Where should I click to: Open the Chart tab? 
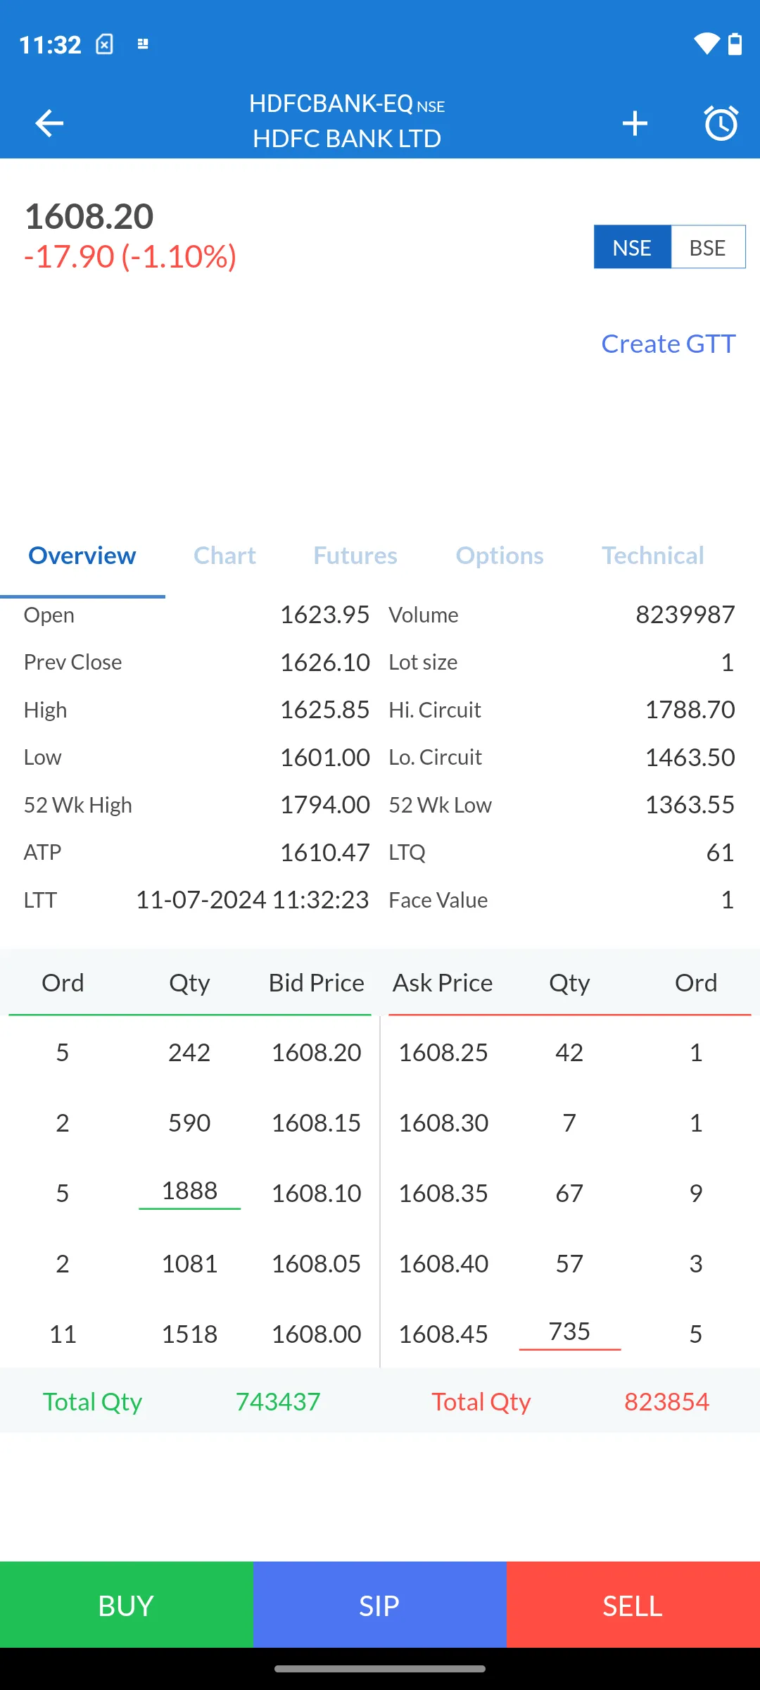point(224,556)
